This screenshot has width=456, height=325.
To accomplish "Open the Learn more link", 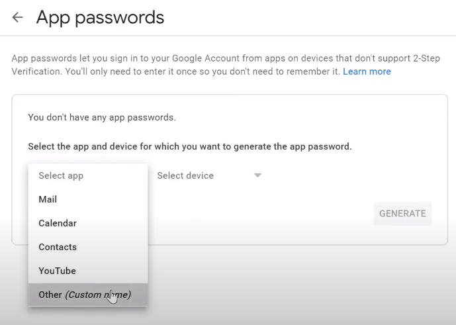I will tap(367, 71).
